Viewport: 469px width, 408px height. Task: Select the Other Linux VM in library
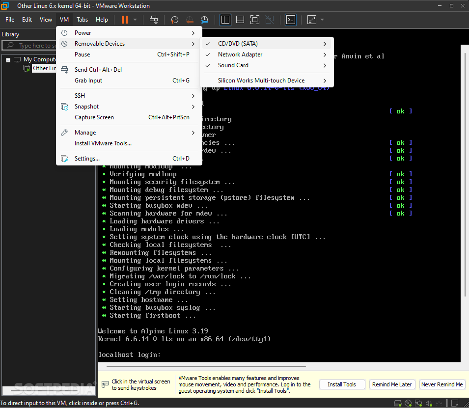pyautogui.click(x=44, y=68)
